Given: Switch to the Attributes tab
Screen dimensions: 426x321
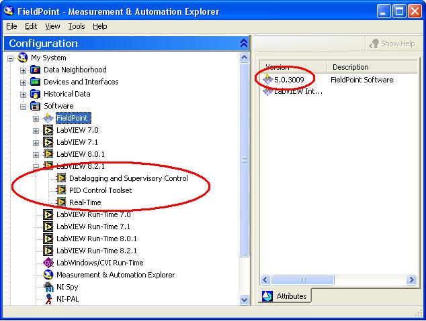Looking at the screenshot, I should [284, 296].
